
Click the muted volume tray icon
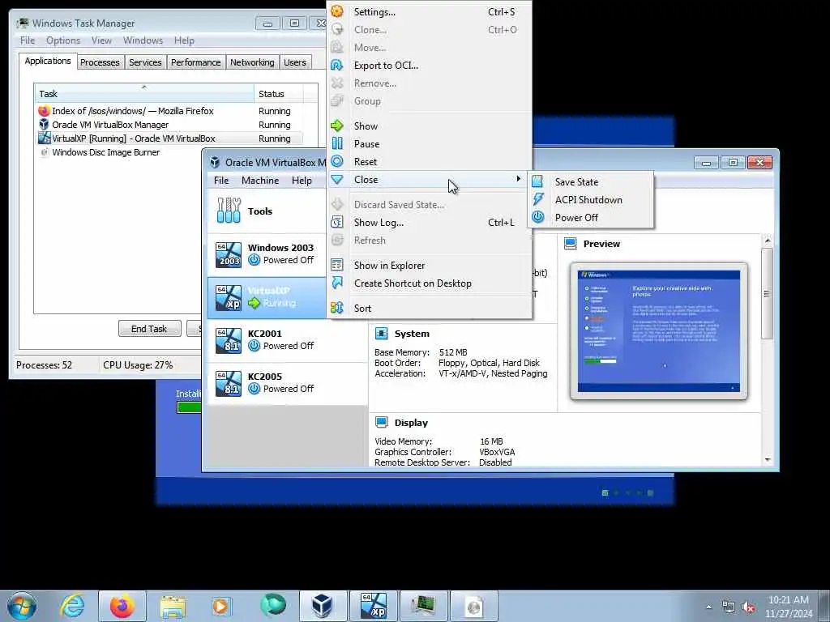(x=748, y=607)
